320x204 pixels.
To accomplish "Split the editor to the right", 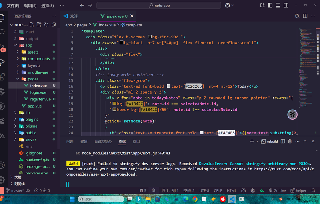I will [305, 16].
